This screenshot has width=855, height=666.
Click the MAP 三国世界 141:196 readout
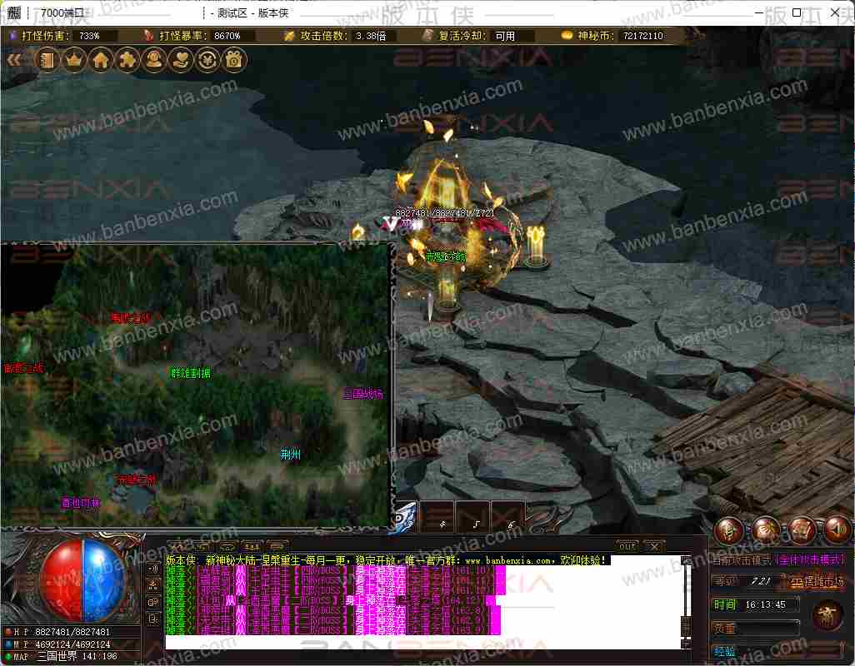(61, 657)
